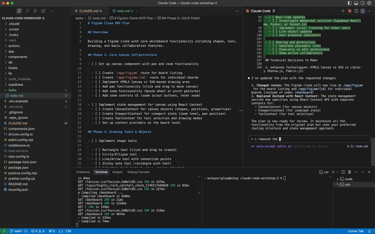Viewport: 375px width, 234px height.
Task: Click Cursor Tab status item
Action: (x=356, y=231)
